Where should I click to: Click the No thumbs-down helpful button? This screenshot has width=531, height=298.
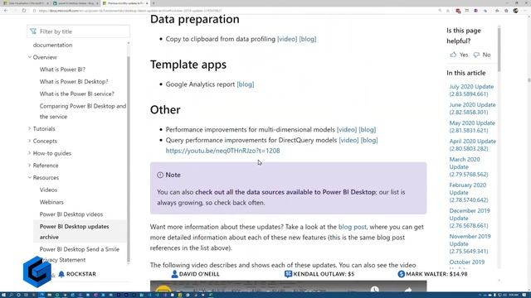482,55
